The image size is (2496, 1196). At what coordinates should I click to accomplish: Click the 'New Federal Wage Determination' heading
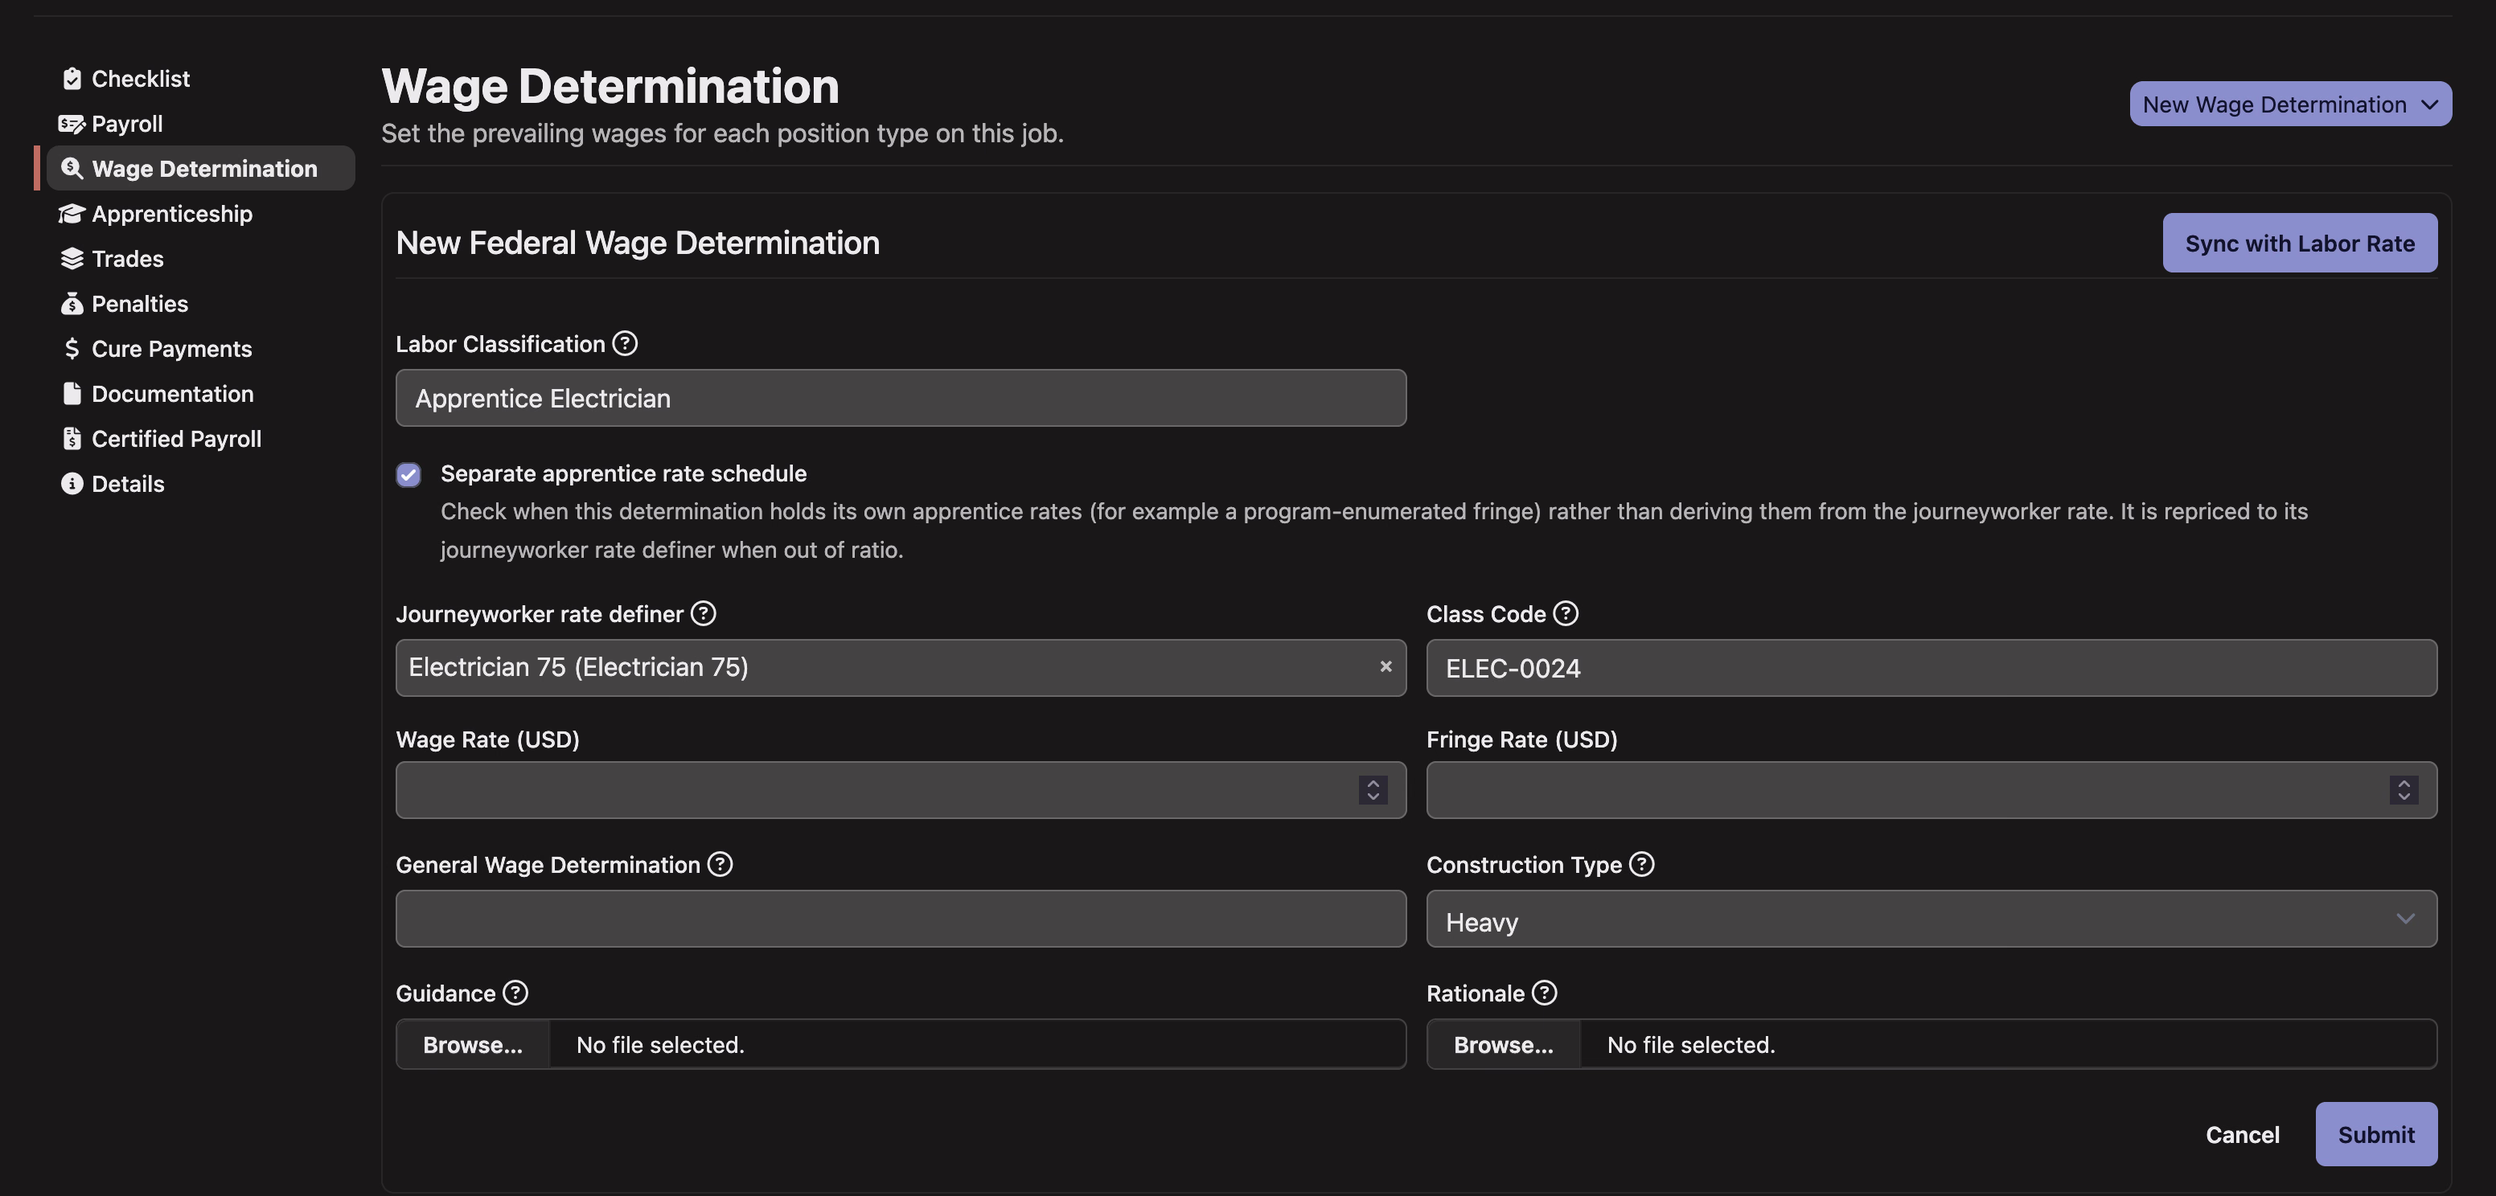click(x=638, y=243)
